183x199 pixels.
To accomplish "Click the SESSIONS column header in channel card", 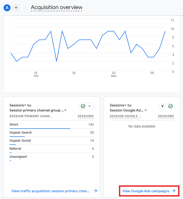I will [x=86, y=116].
